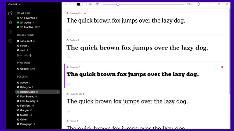This screenshot has height=131, width=234.
Task: Unfavorite Grueber using the pink heart
Action: [x=222, y=67]
